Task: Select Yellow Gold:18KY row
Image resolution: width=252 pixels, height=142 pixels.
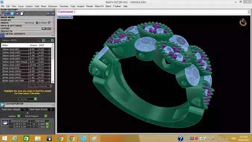Action: point(26,59)
